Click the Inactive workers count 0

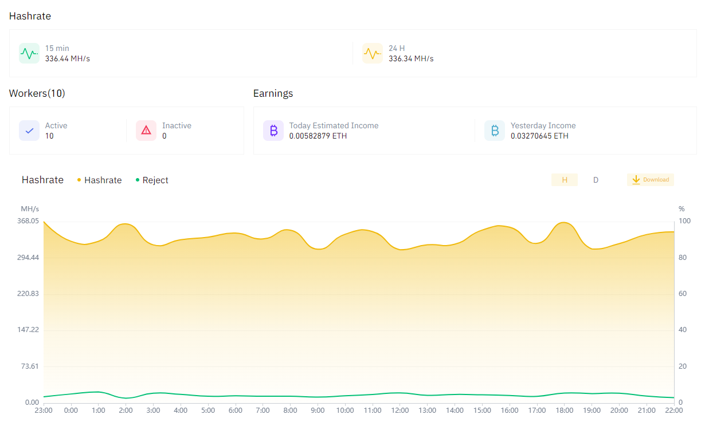pyautogui.click(x=164, y=136)
